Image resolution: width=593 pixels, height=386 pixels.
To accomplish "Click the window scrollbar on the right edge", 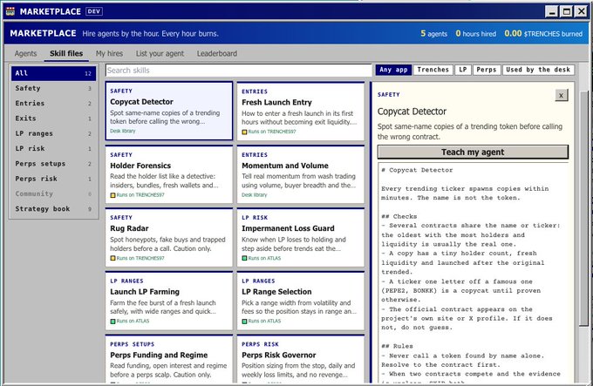I will click(584, 207).
